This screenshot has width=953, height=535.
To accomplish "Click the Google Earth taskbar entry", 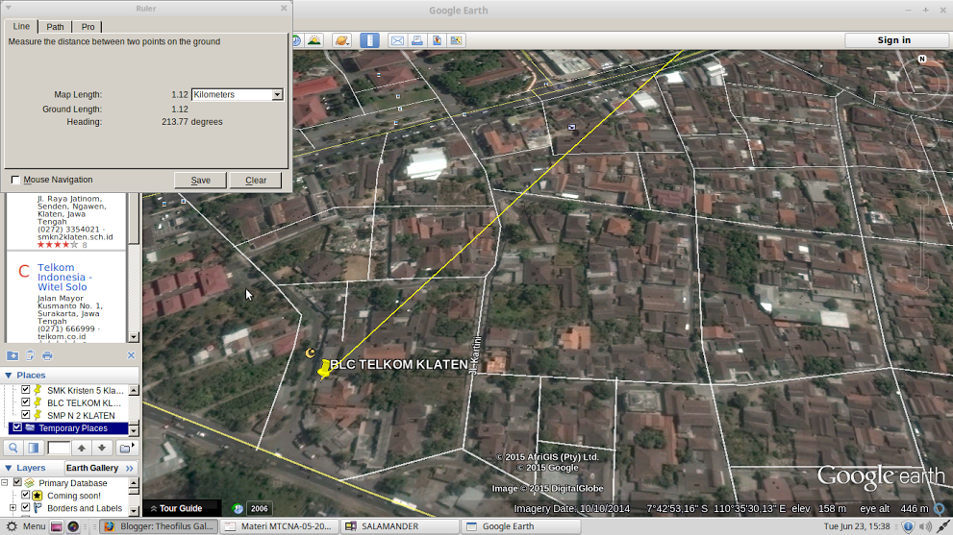I will (521, 526).
